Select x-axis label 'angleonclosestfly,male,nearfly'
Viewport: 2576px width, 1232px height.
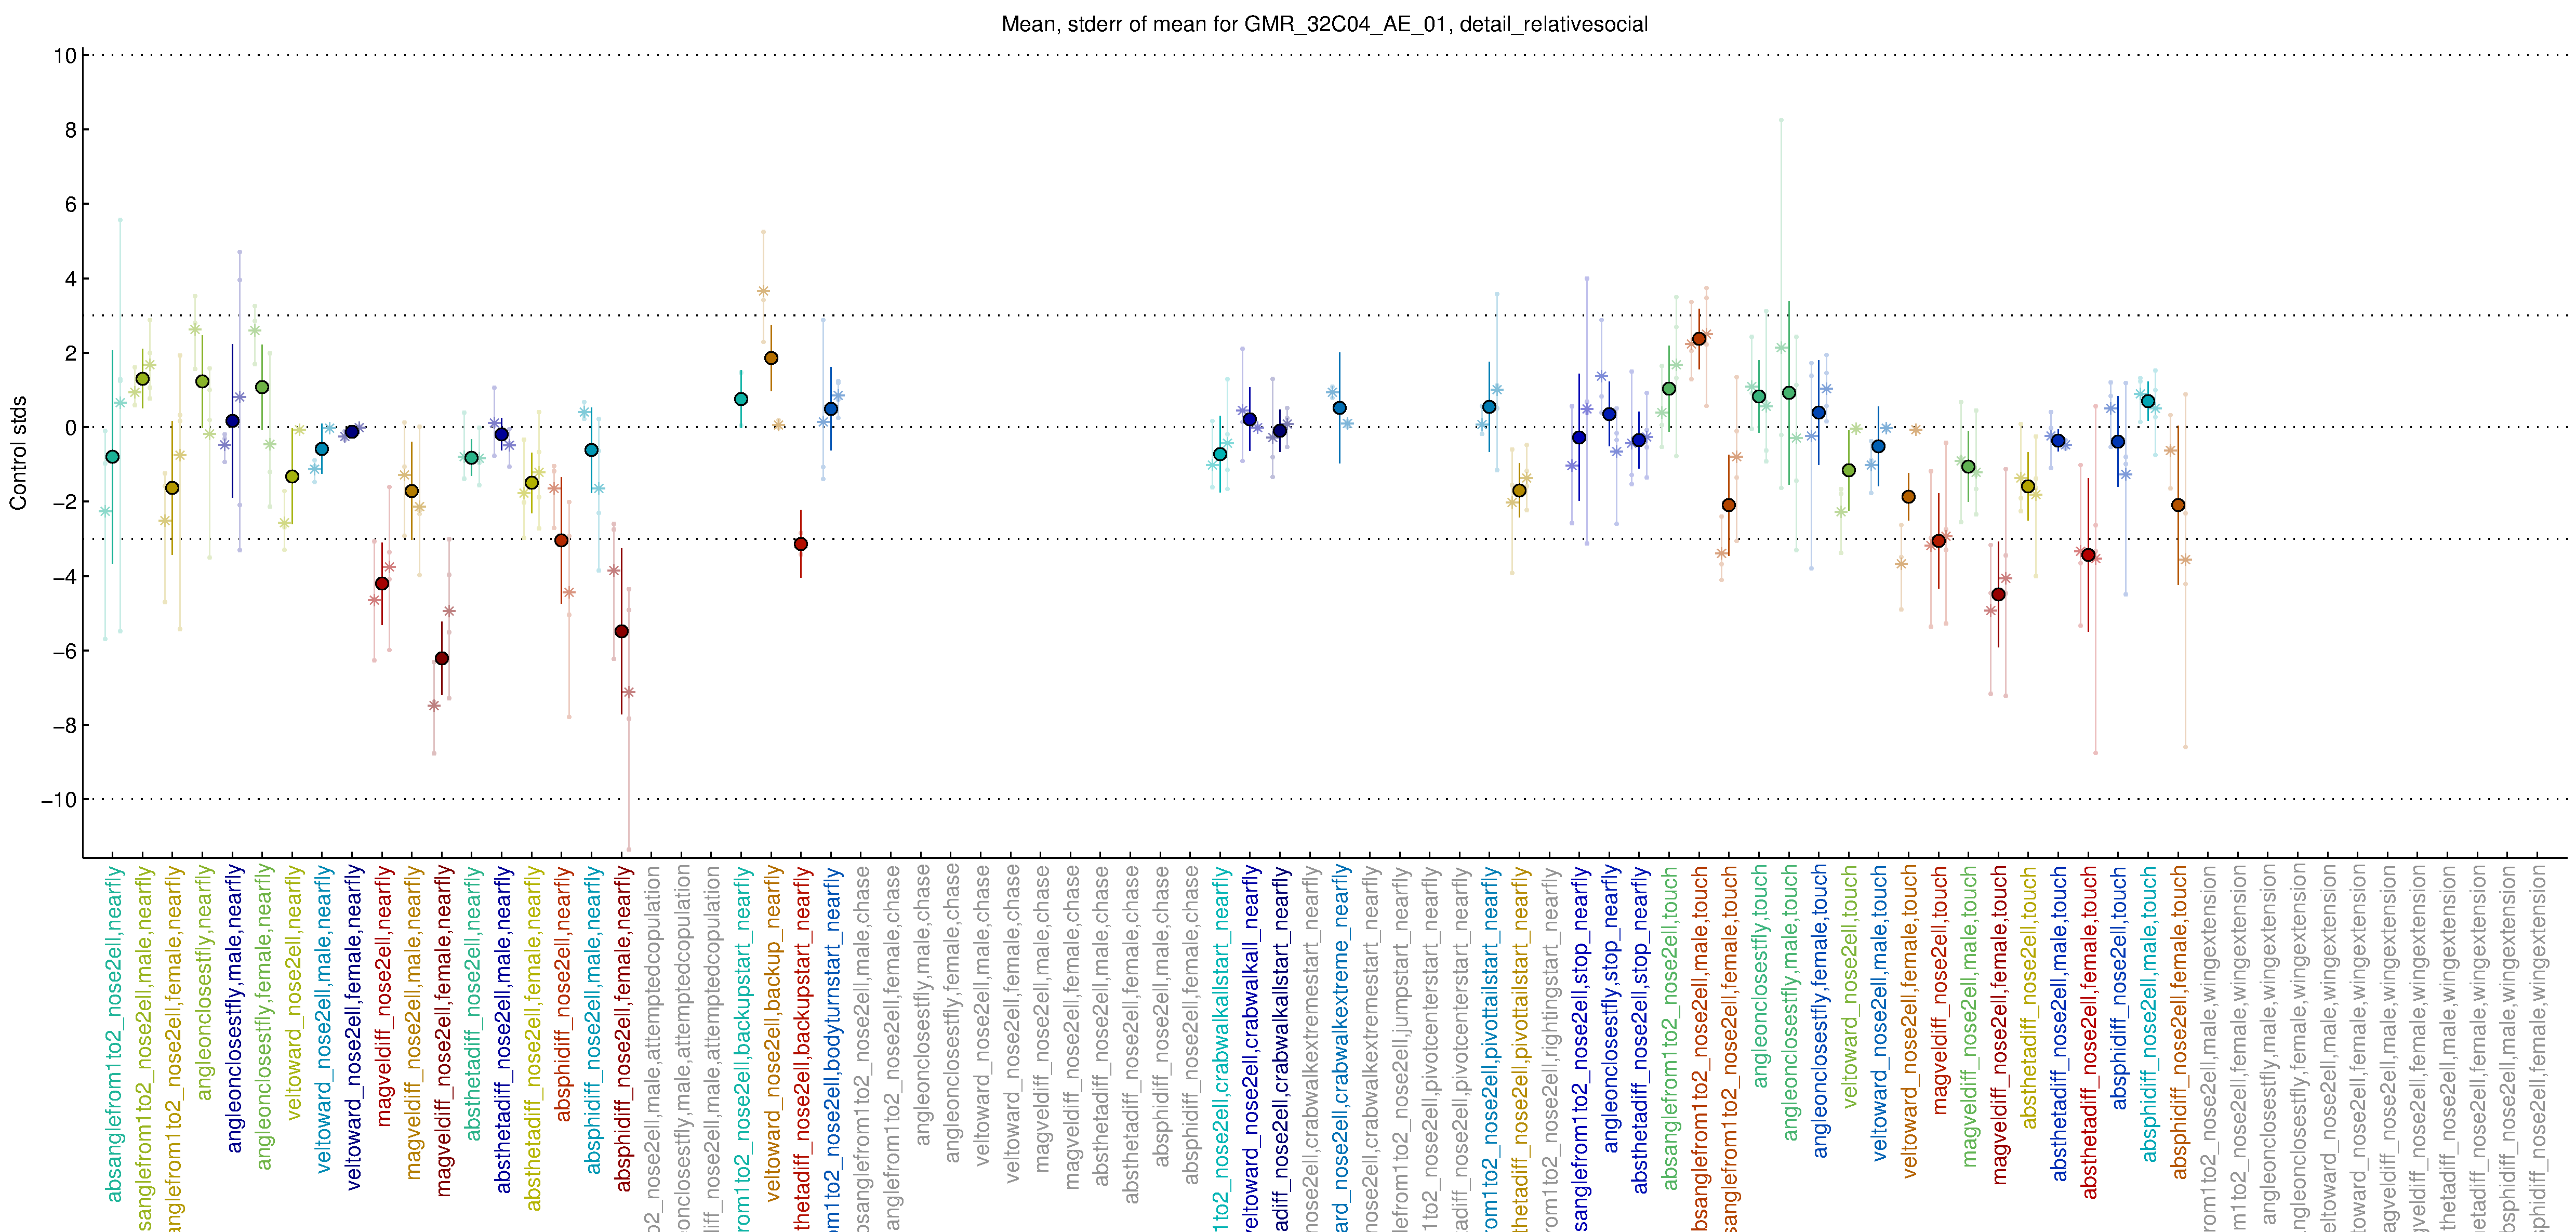234,1009
